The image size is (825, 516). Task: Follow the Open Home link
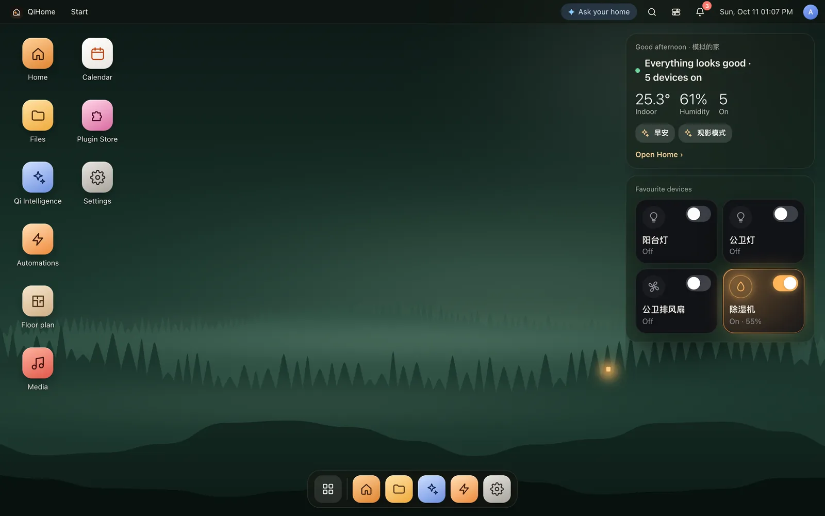[x=659, y=155]
